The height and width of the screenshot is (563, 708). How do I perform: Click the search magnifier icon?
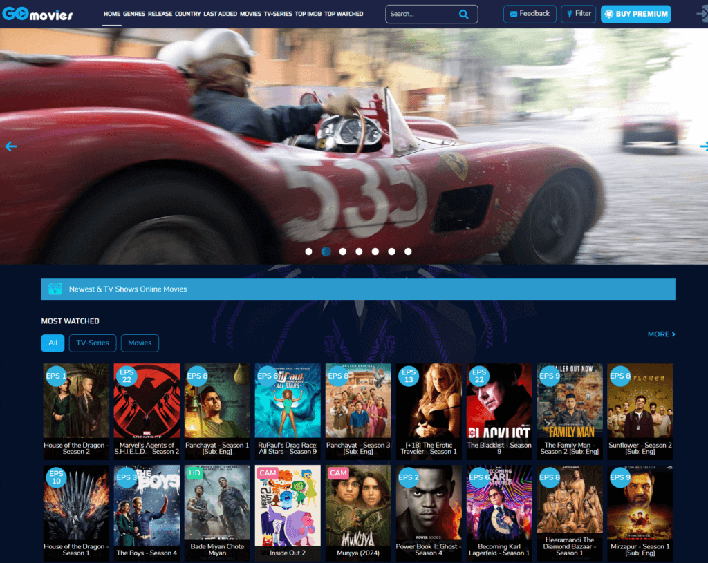[x=463, y=14]
